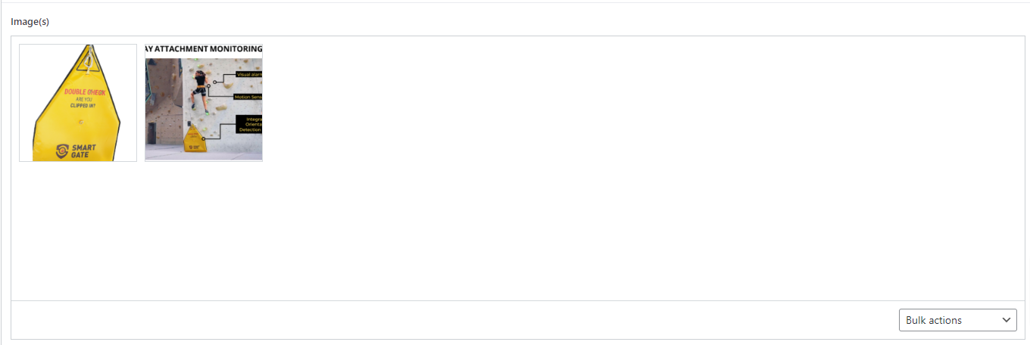Open the Bulk actions dropdown
This screenshot has width=1030, height=345.
[x=957, y=320]
